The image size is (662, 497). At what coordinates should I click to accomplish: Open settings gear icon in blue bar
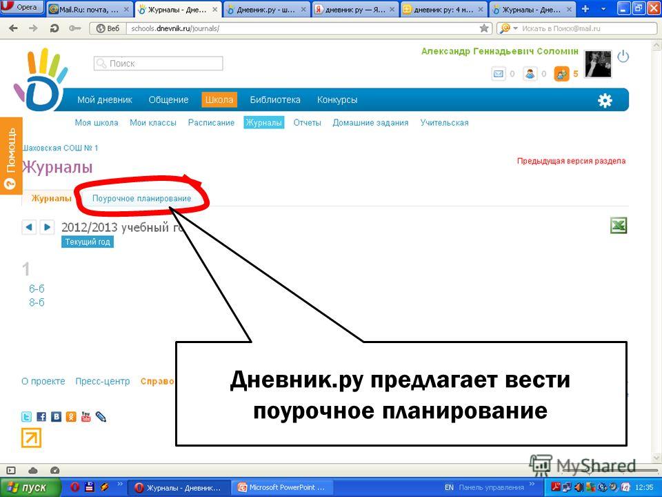pos(605,100)
